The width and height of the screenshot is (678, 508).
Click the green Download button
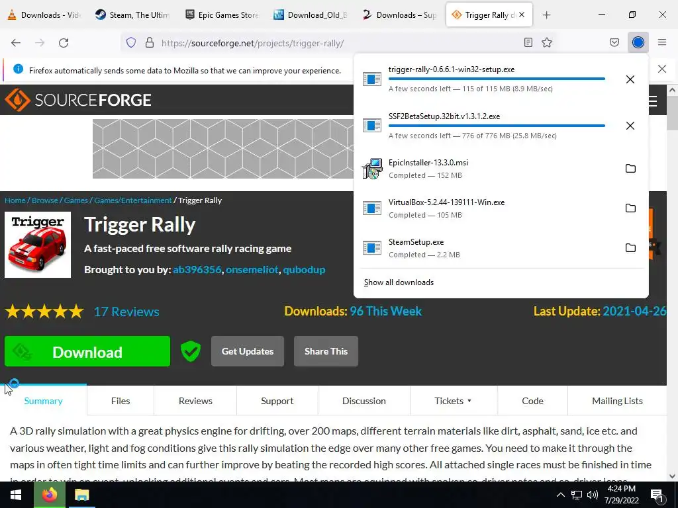click(x=87, y=351)
